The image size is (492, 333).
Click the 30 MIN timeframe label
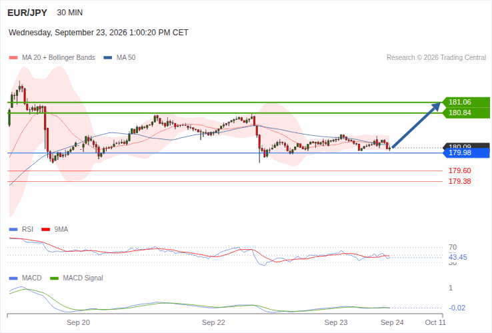(69, 13)
